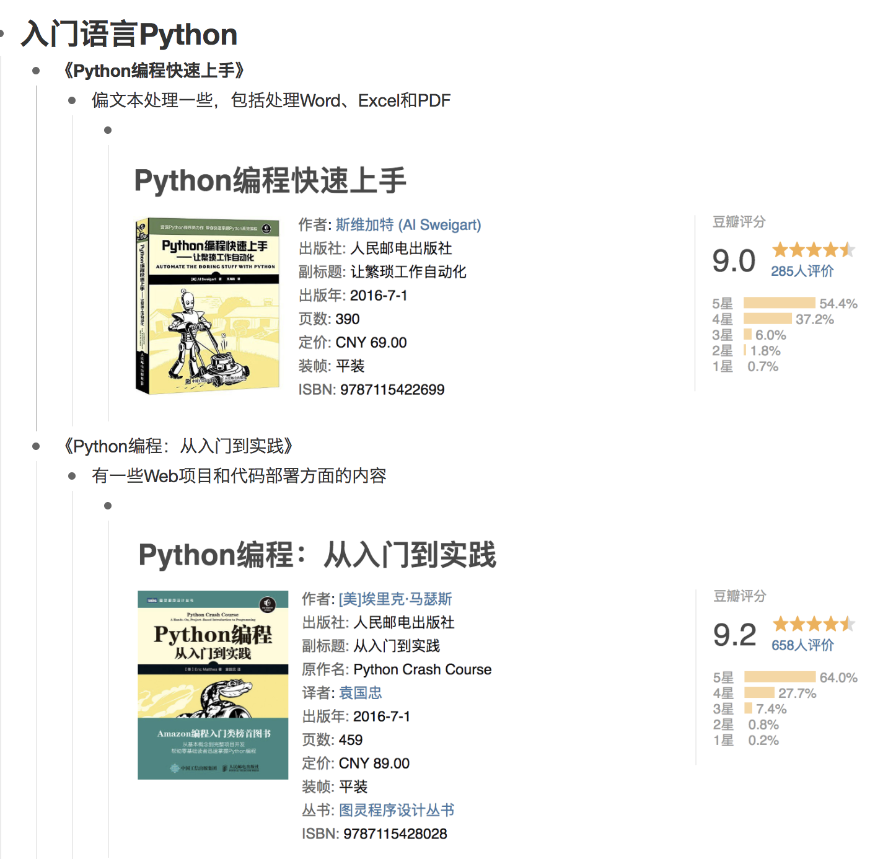Open the 658人评价 reviews link
Screen dimensions: 870x859
click(802, 646)
